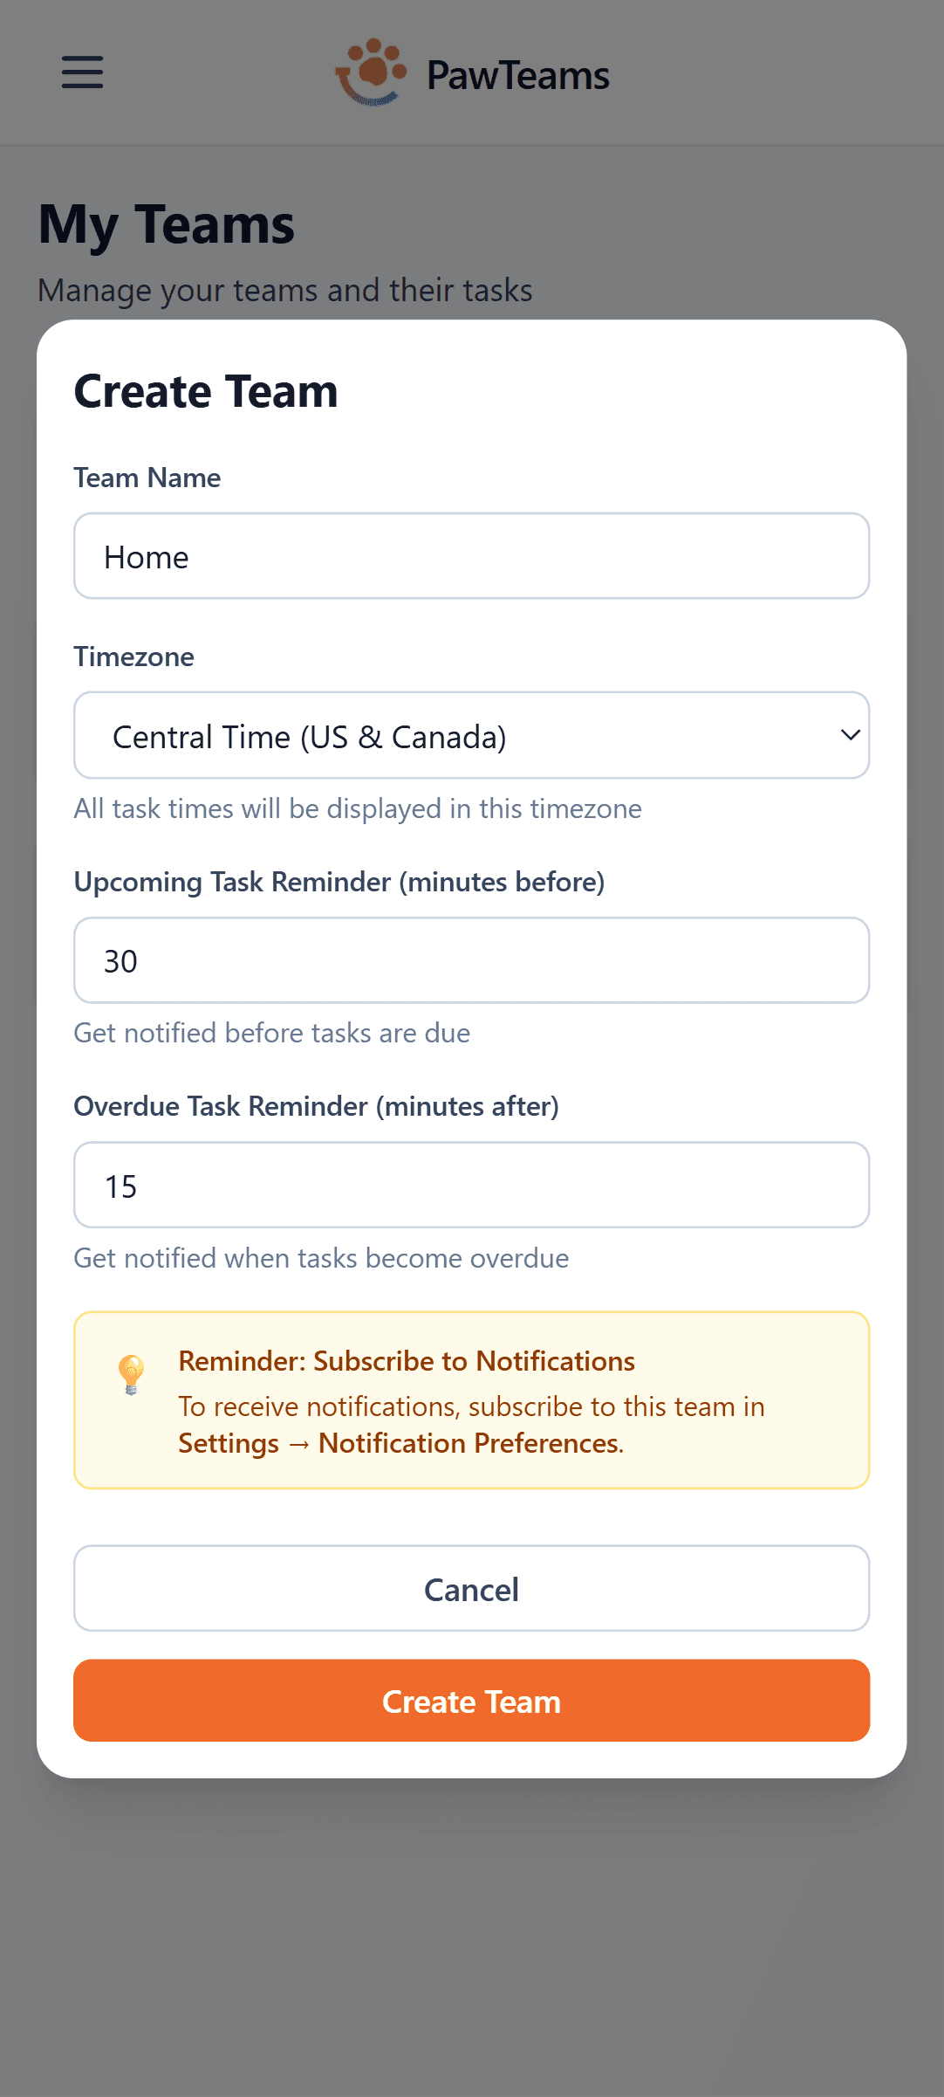Click the Overdue Task Reminder label

click(x=316, y=1106)
